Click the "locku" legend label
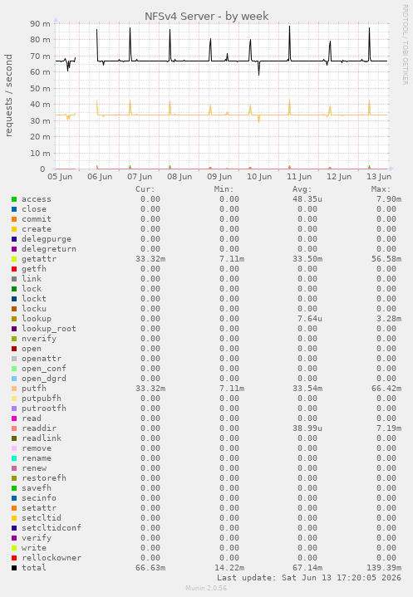This screenshot has width=413, height=597. click(34, 309)
